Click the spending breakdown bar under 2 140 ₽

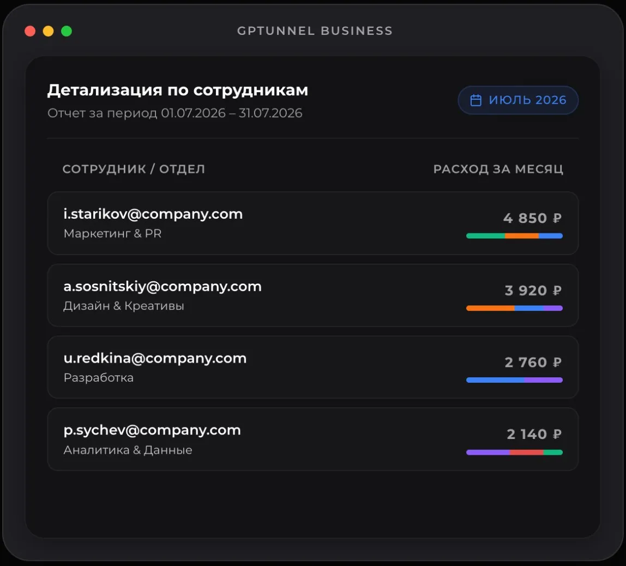(x=514, y=452)
